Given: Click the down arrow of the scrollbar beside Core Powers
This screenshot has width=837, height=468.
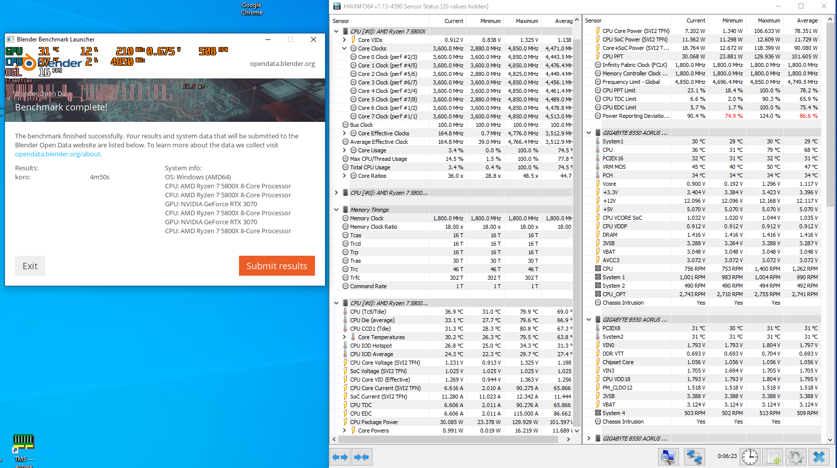Looking at the screenshot, I should tap(576, 431).
